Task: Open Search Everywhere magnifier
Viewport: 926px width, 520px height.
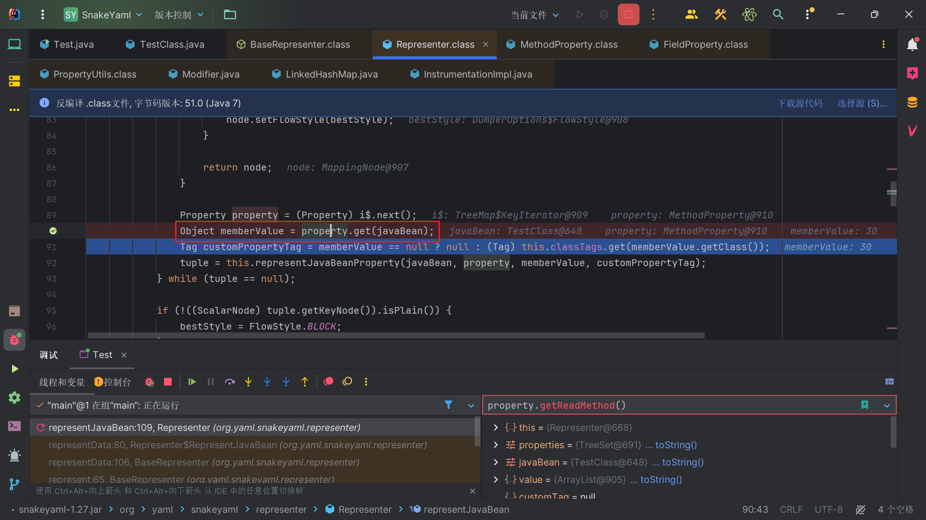Action: (778, 14)
